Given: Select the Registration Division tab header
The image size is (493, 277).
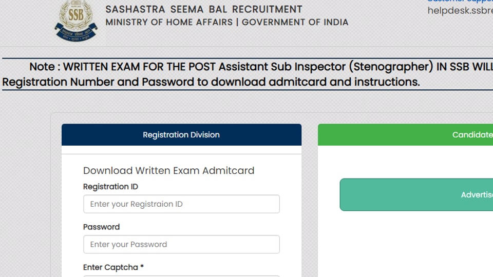Looking at the screenshot, I should pos(181,135).
